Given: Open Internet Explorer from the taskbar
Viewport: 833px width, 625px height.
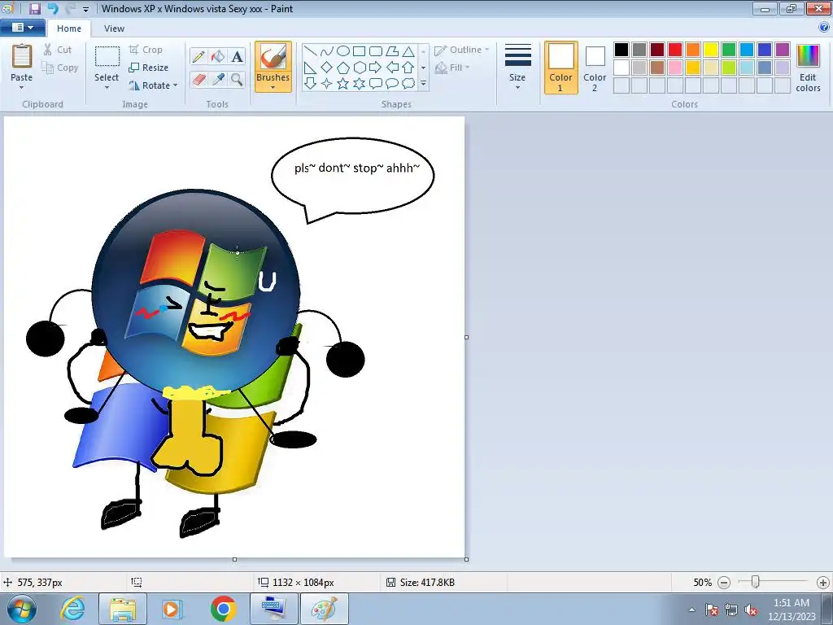Looking at the screenshot, I should click(x=72, y=609).
